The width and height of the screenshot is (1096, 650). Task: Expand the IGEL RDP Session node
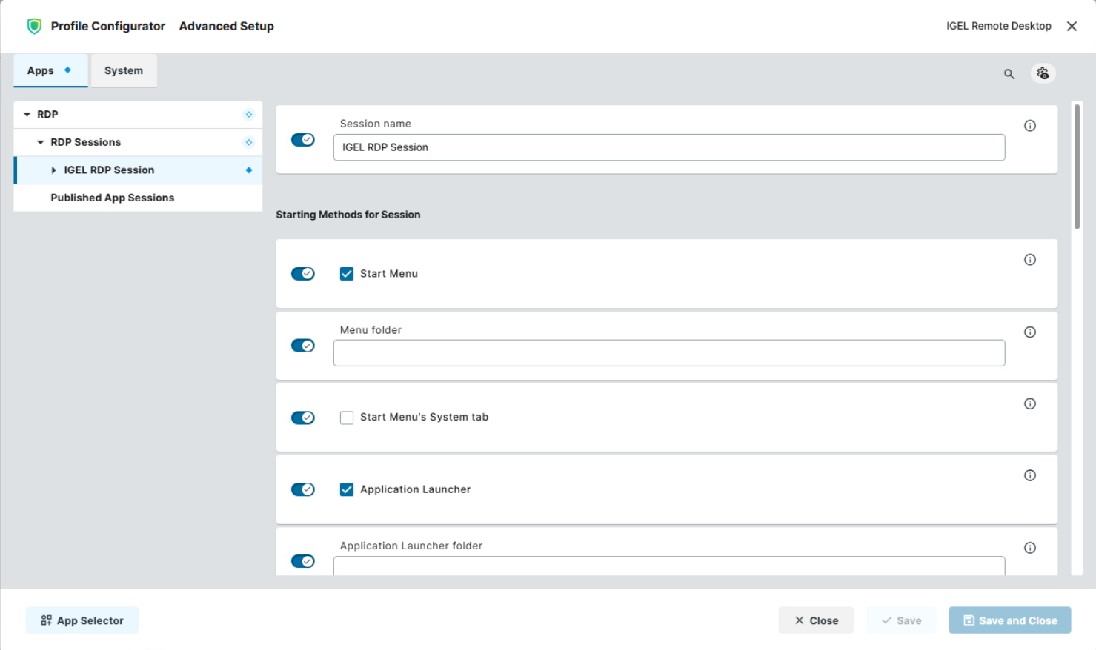point(53,170)
